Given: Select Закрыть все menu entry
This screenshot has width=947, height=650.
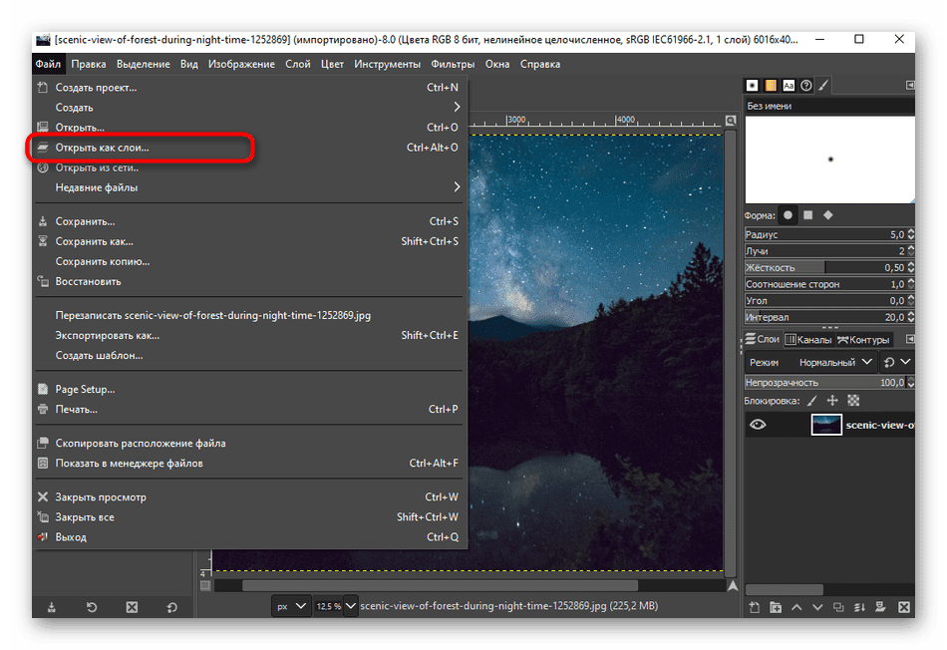Looking at the screenshot, I should (250, 517).
